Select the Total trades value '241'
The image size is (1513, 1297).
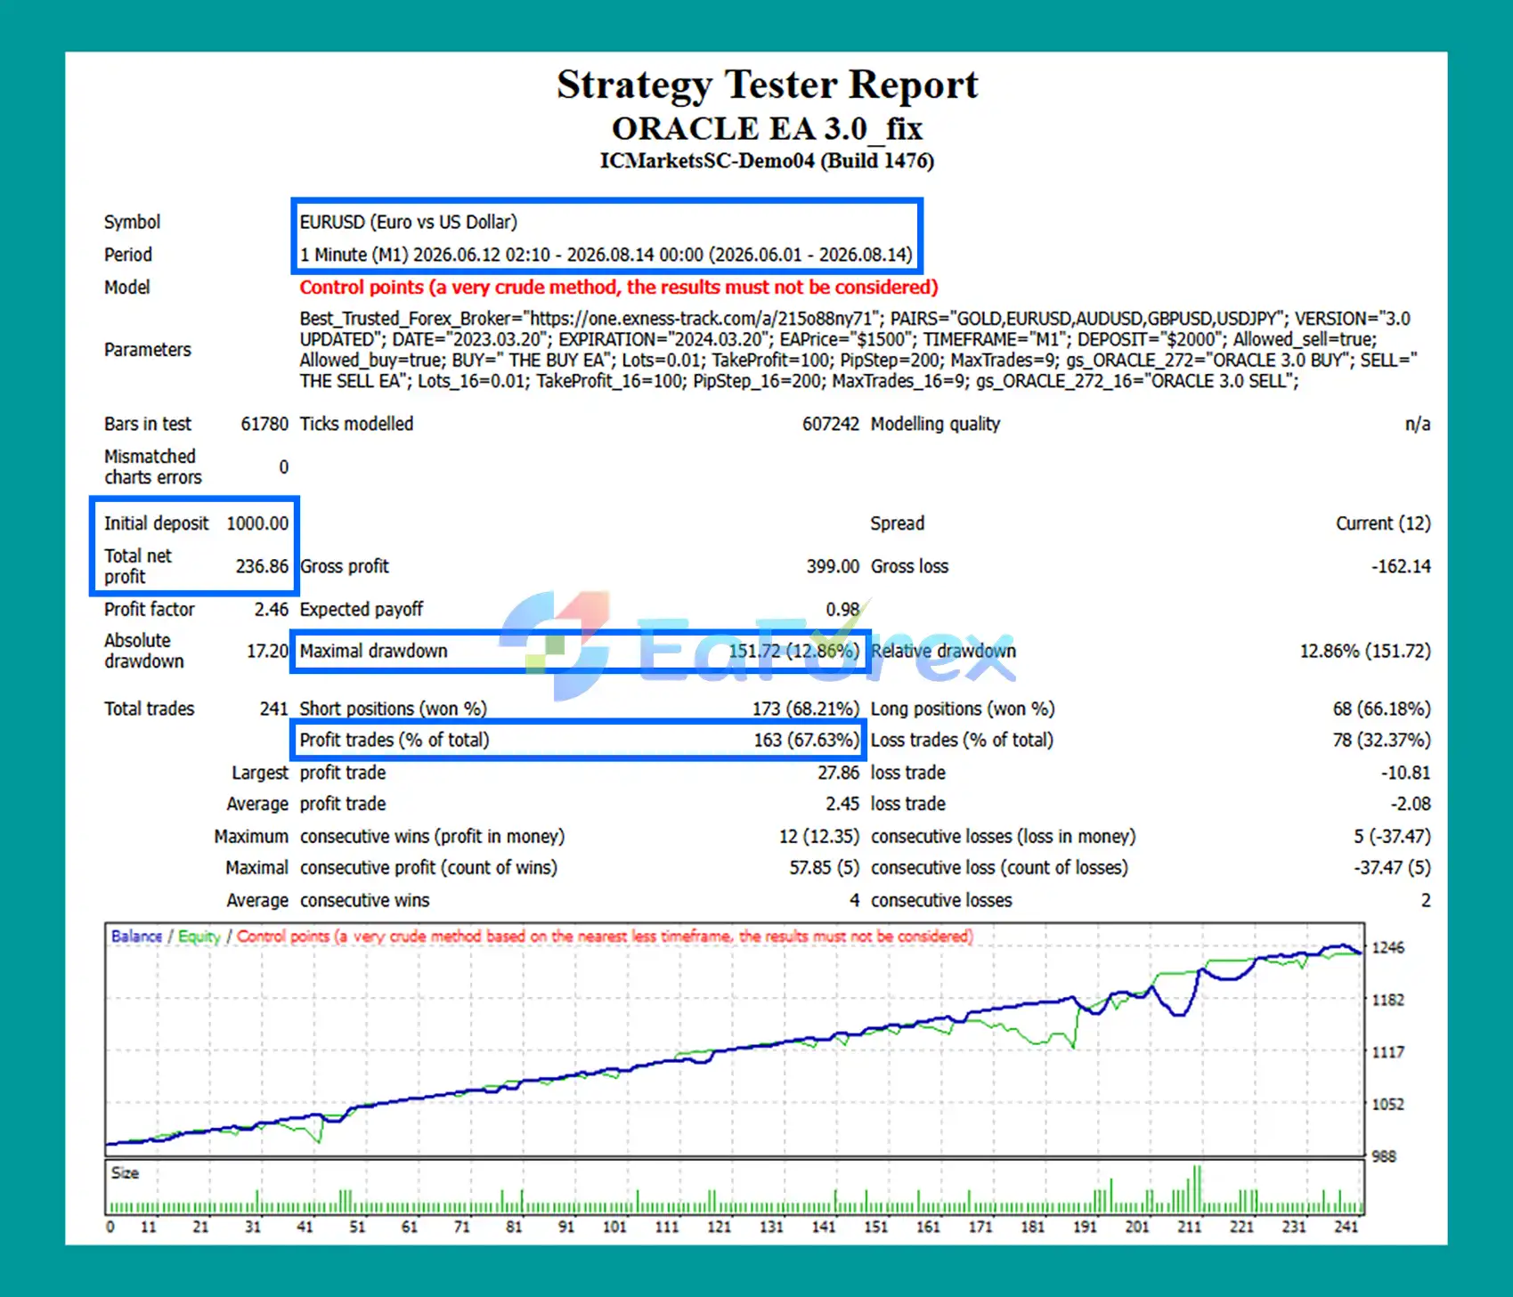pos(273,709)
